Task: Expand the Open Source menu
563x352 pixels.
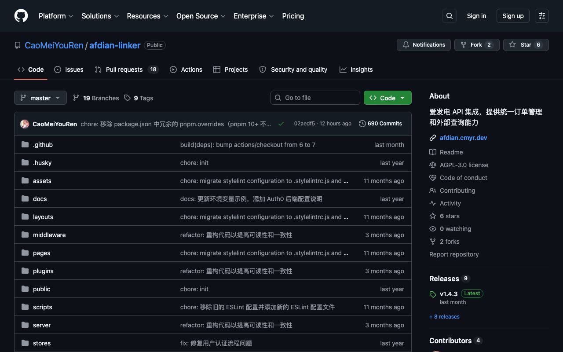Action: tap(201, 16)
